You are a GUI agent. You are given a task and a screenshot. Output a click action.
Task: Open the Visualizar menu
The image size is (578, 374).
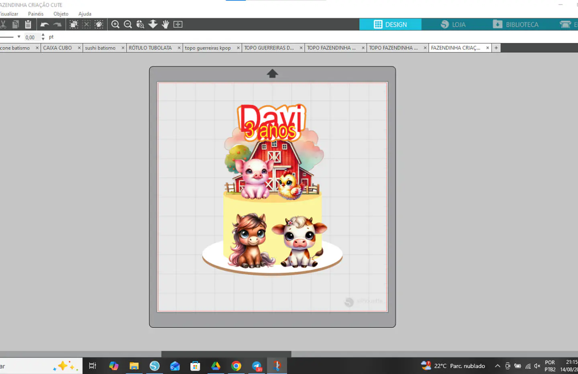(9, 14)
